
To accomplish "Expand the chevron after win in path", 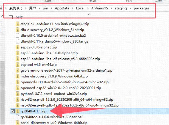I will pos(51,8).
